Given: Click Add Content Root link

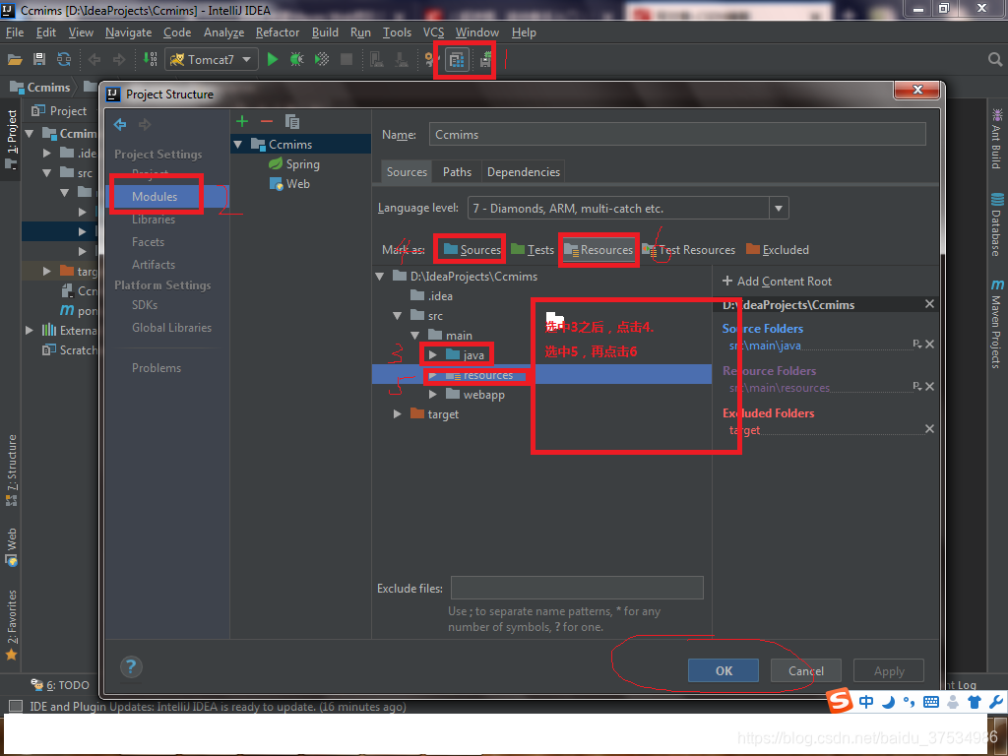Looking at the screenshot, I should click(777, 282).
